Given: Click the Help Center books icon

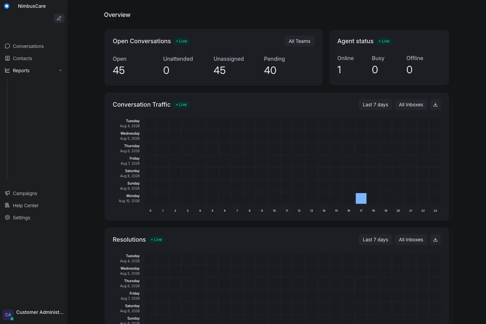Looking at the screenshot, I should 7,205.
